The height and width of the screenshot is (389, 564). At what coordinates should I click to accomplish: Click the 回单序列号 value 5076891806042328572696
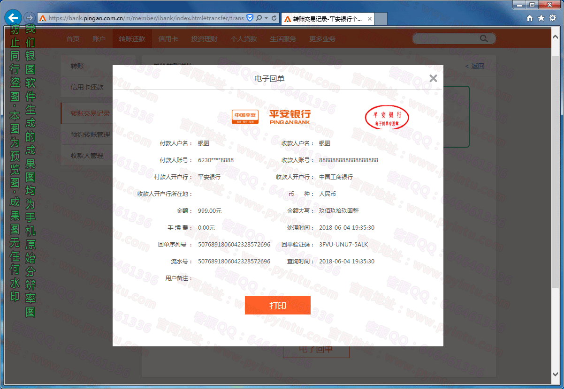click(234, 245)
